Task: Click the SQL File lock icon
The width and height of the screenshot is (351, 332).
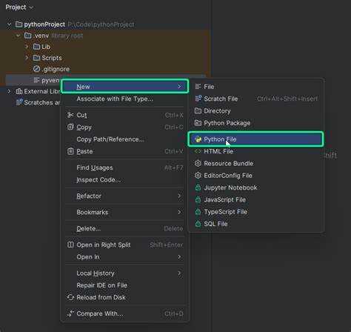Action: pos(198,224)
